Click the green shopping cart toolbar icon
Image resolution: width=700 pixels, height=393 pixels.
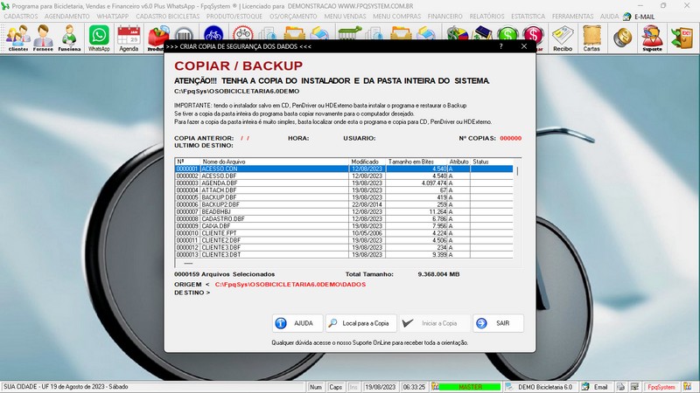point(349,34)
